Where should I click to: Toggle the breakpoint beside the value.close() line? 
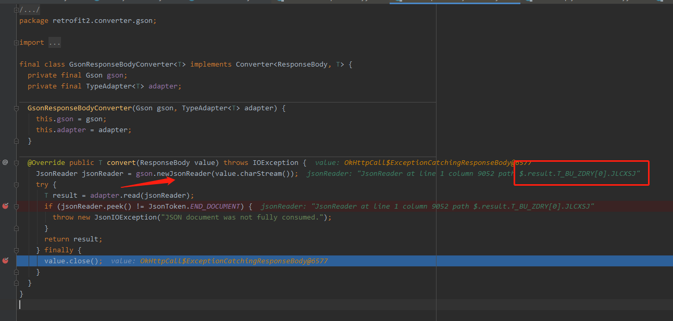(5, 261)
